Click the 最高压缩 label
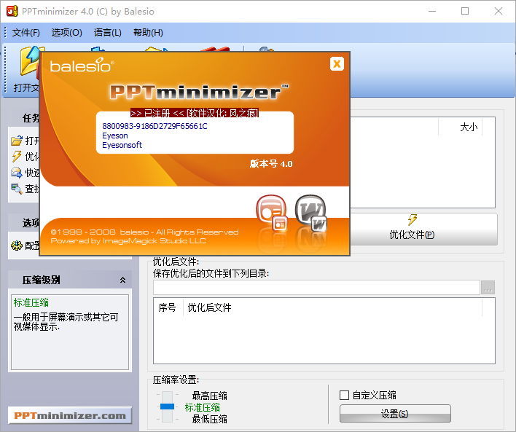 (210, 396)
